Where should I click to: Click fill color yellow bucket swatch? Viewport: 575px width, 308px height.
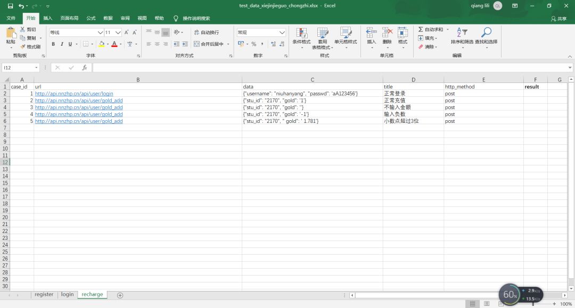point(102,44)
